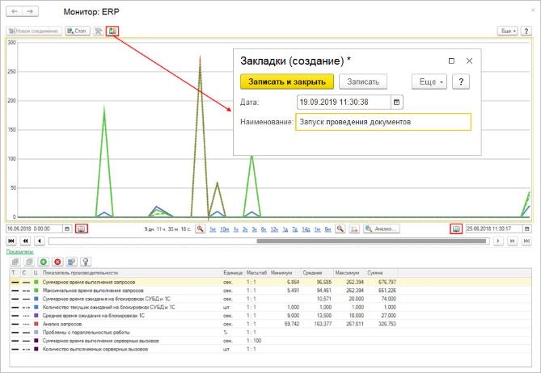541x373 pixels.
Task: Click the Новое соединение button
Action: click(x=33, y=31)
